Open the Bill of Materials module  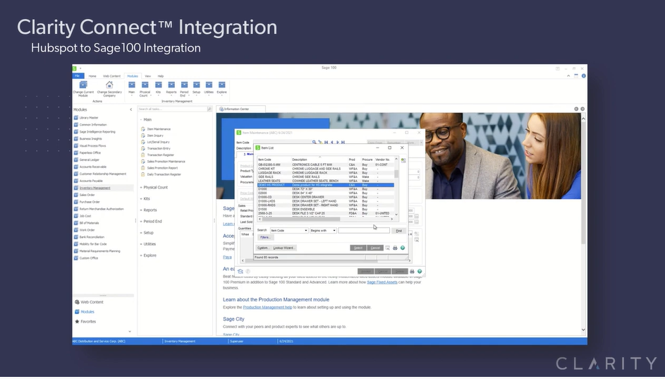point(89,223)
